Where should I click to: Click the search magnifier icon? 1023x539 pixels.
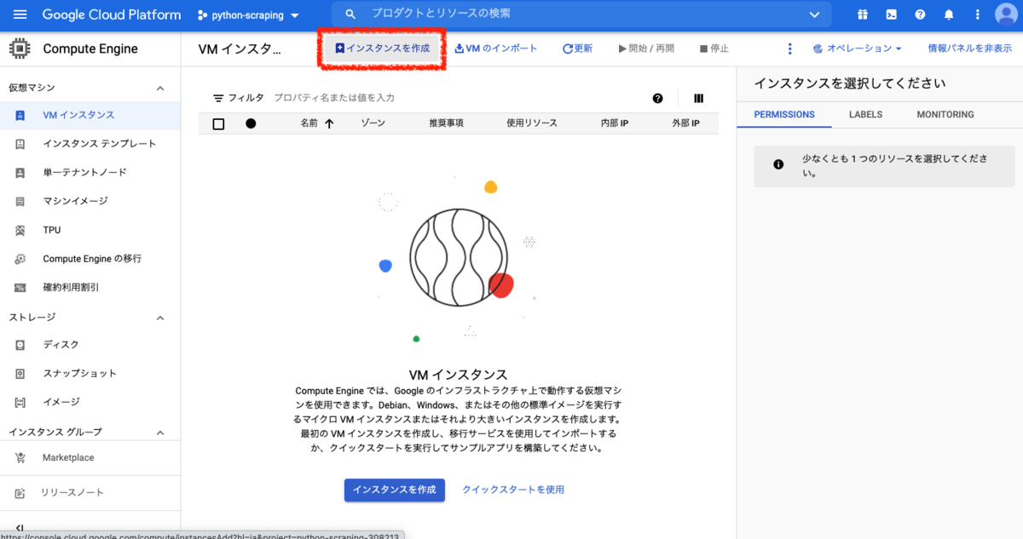[x=350, y=14]
